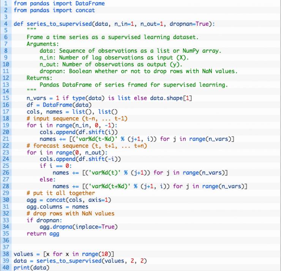Screen dimensions: 281x271
Task: Click 'n_in: Number of lag observations' line
Action: pos(114,58)
